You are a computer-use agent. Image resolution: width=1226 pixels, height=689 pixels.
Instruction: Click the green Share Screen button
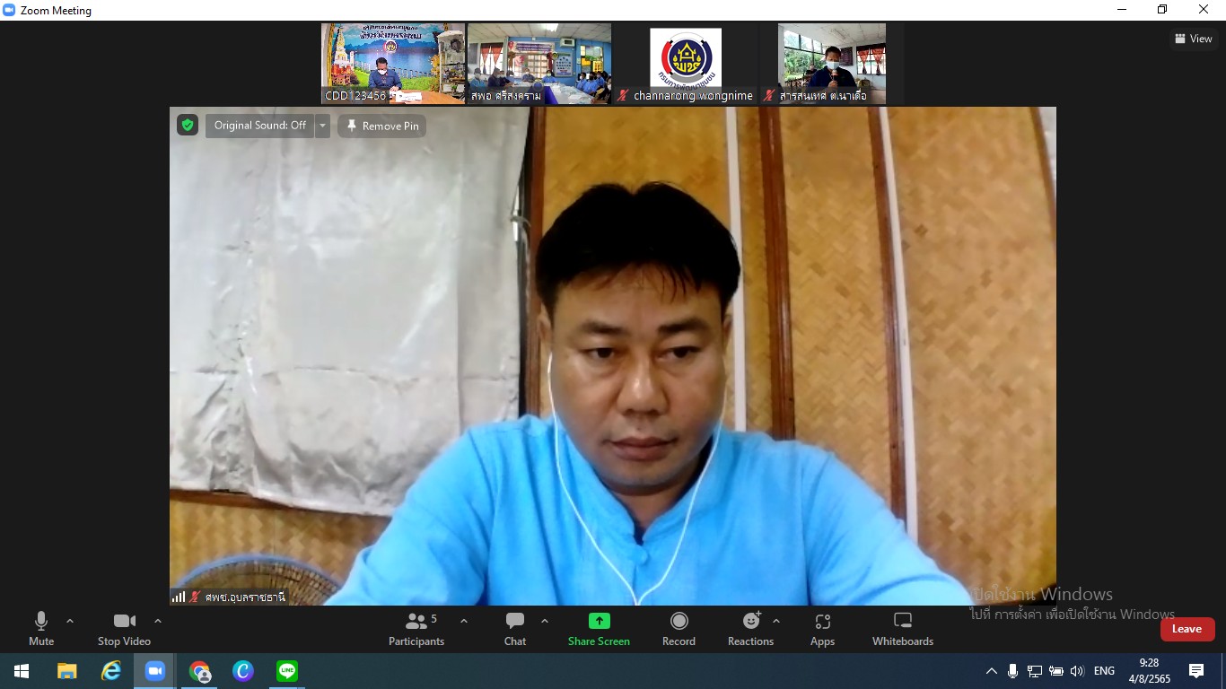(599, 628)
